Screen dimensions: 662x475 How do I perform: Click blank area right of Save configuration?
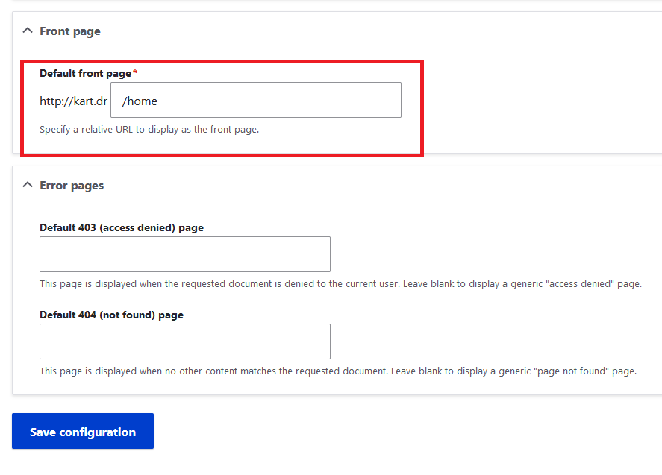(x=373, y=432)
